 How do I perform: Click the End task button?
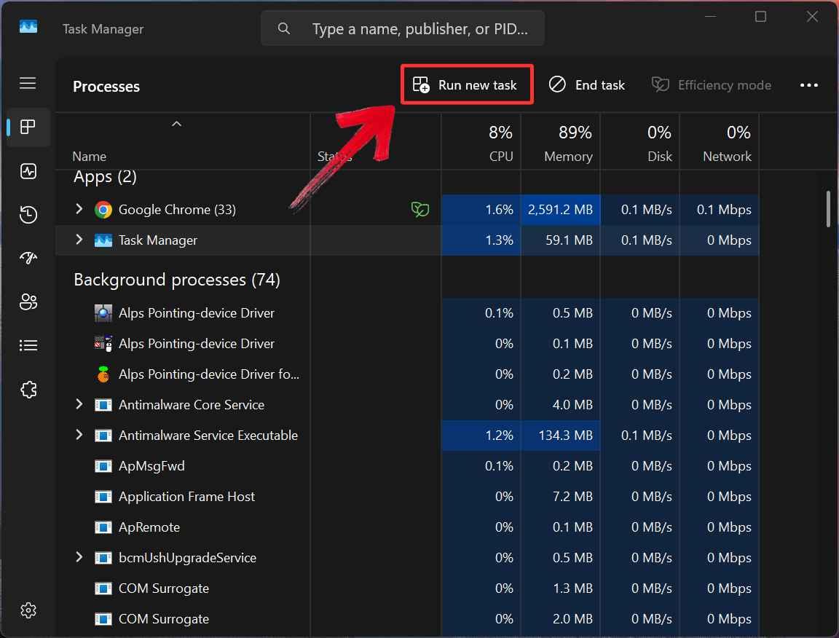tap(587, 84)
